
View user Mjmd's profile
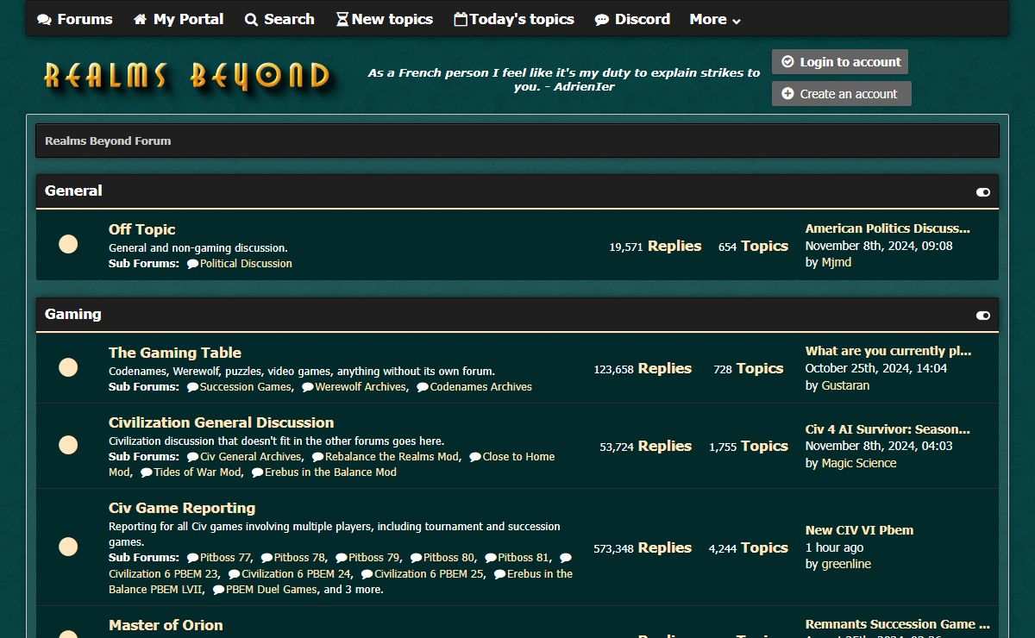[x=836, y=262]
